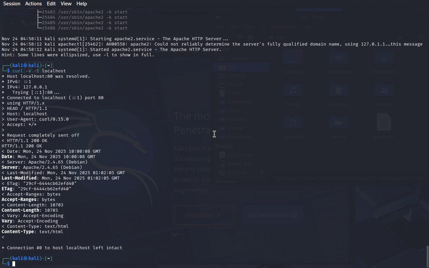Open the terminal Edit menu
The image size is (429, 268).
coord(51,4)
